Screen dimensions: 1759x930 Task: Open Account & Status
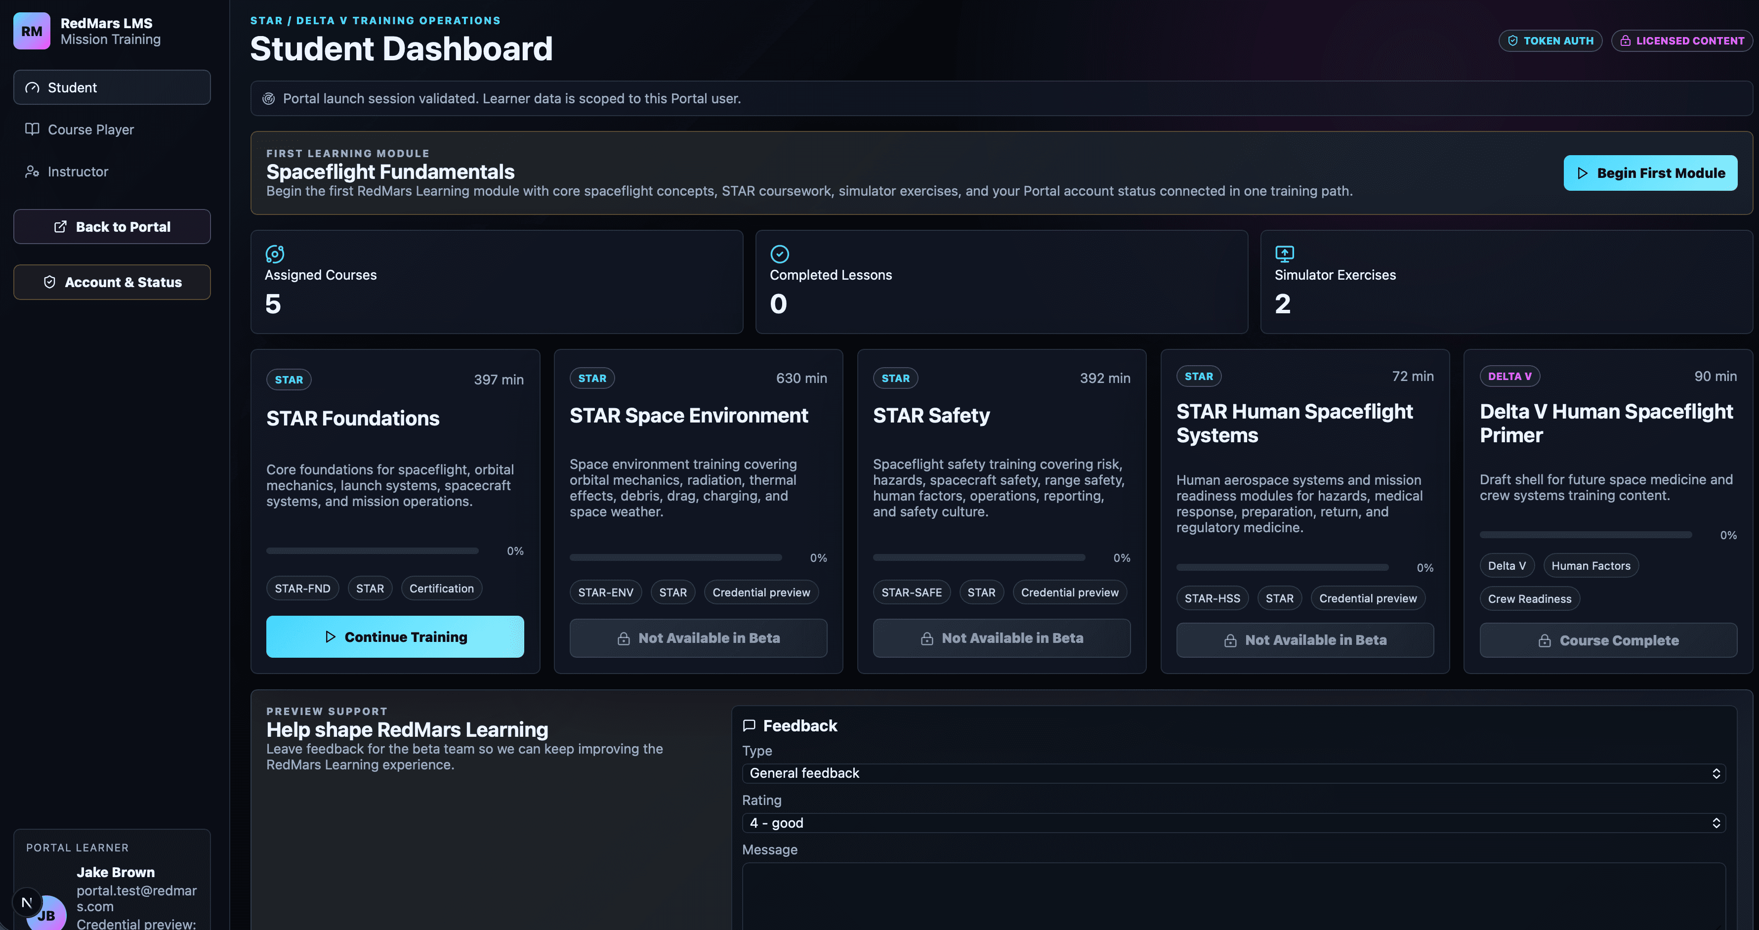tap(112, 282)
